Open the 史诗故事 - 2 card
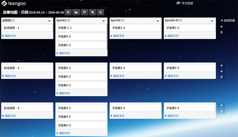The width and height of the screenshot is (238, 137). tap(27, 68)
